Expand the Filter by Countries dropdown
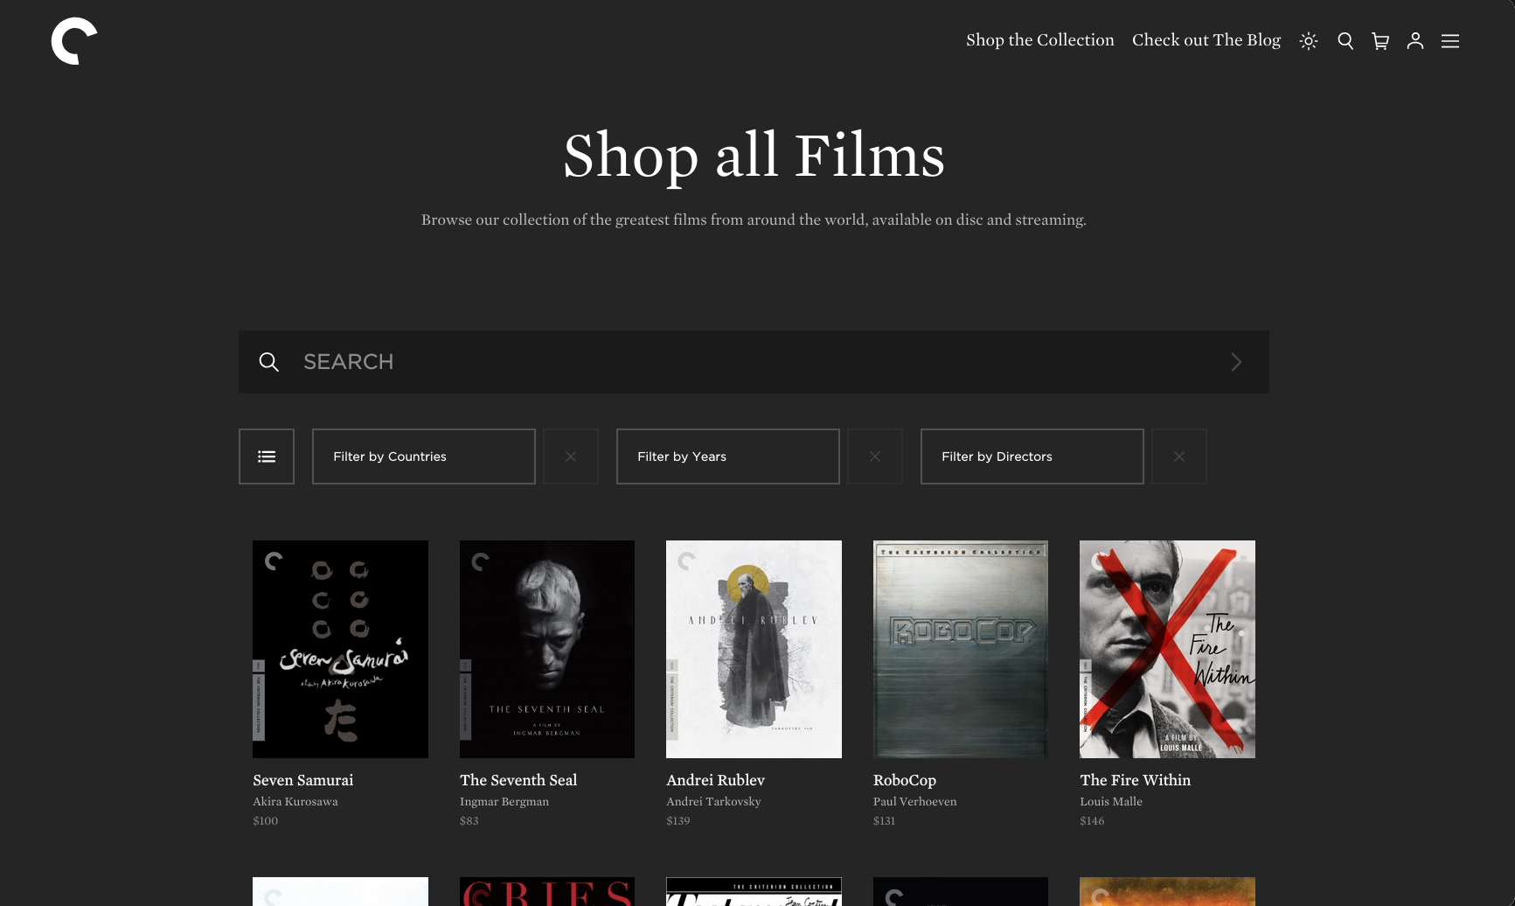 pos(423,456)
